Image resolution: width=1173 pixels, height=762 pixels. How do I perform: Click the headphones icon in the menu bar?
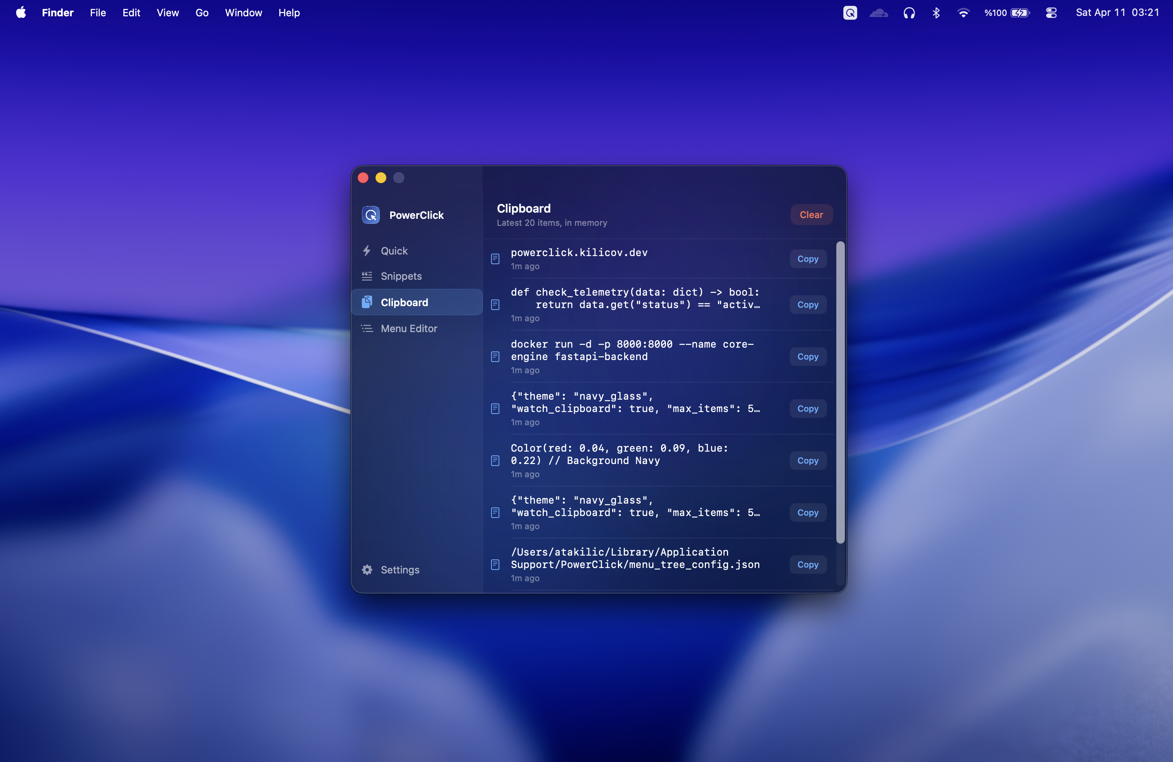[x=909, y=13]
